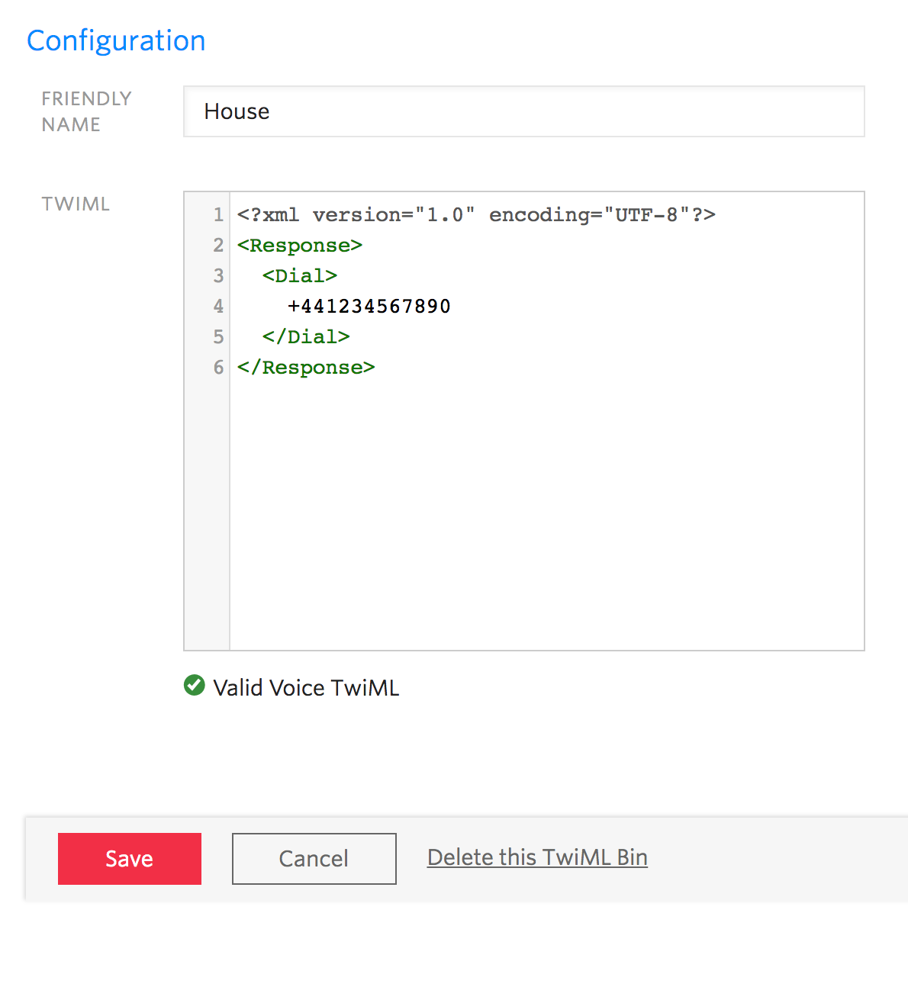
Task: Click the Friendly Name label
Action: tap(86, 111)
